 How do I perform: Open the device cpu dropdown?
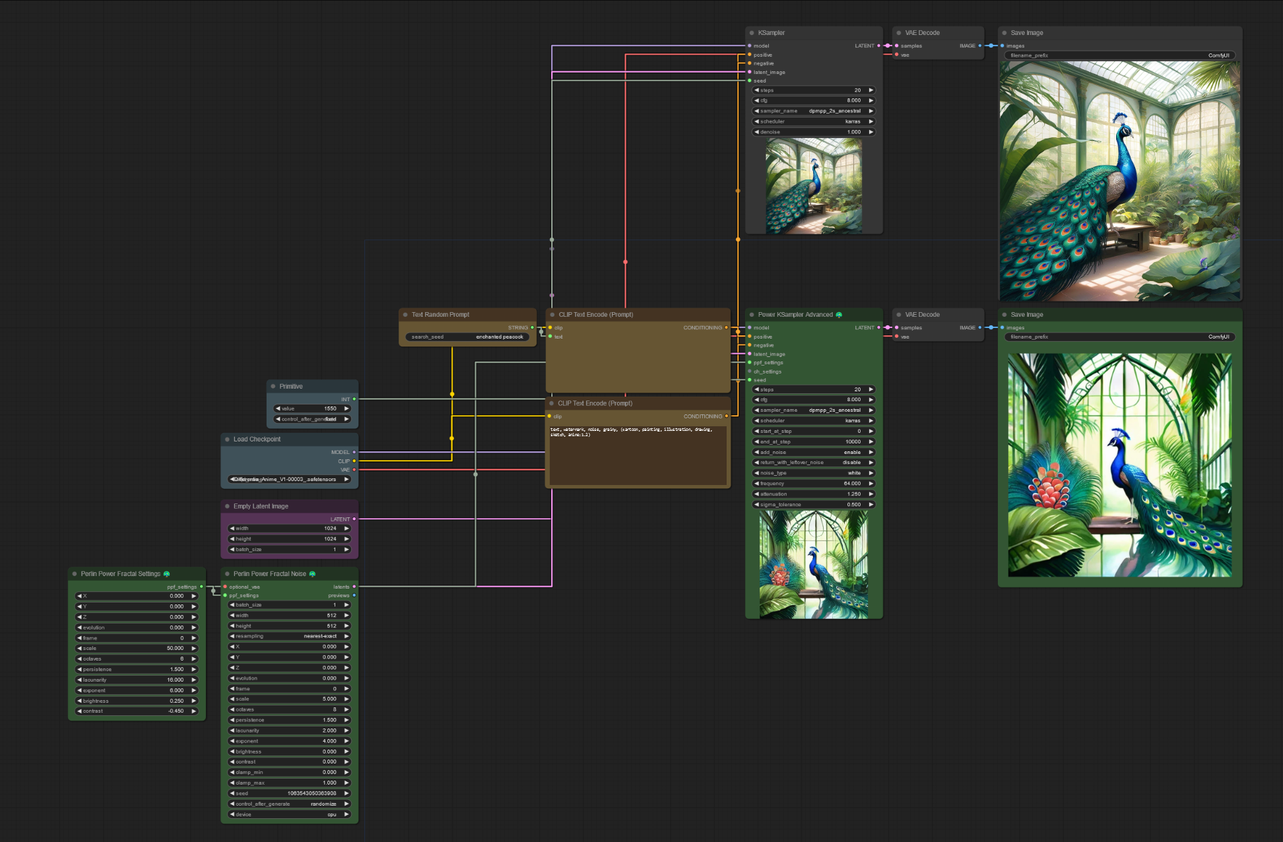[289, 815]
